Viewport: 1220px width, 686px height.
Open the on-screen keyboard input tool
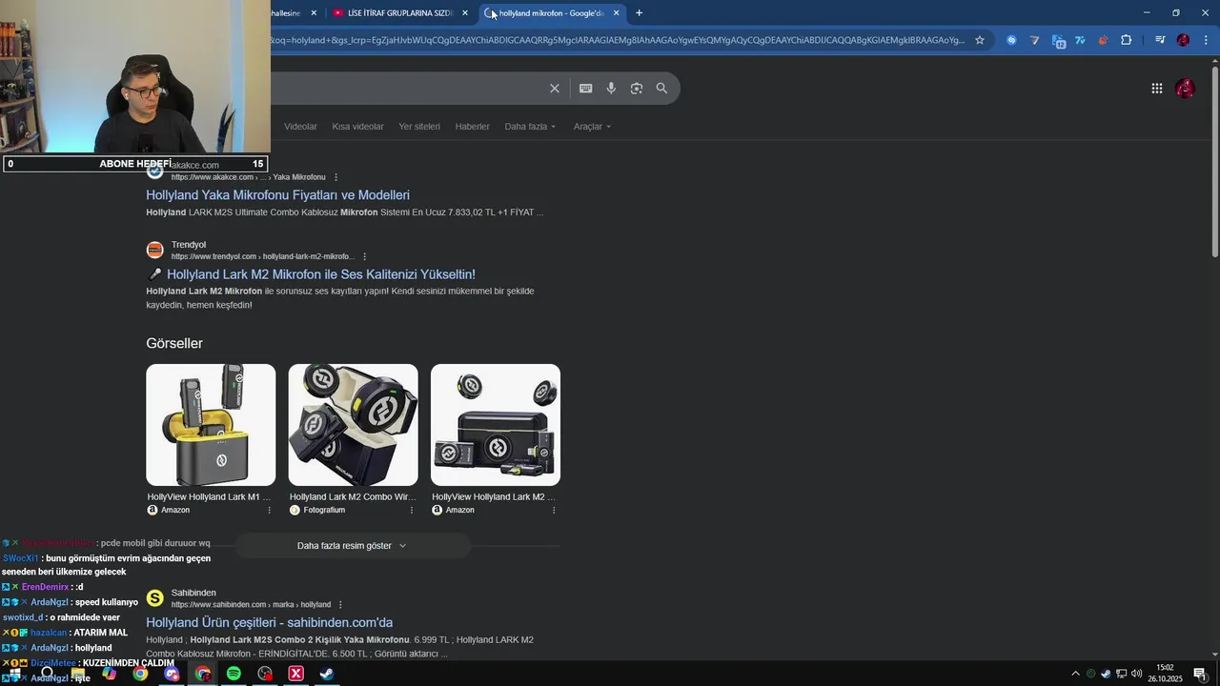[x=585, y=89]
